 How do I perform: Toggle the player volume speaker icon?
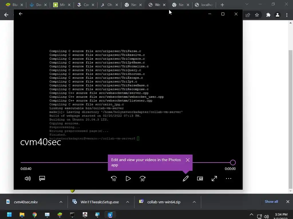tap(28, 179)
